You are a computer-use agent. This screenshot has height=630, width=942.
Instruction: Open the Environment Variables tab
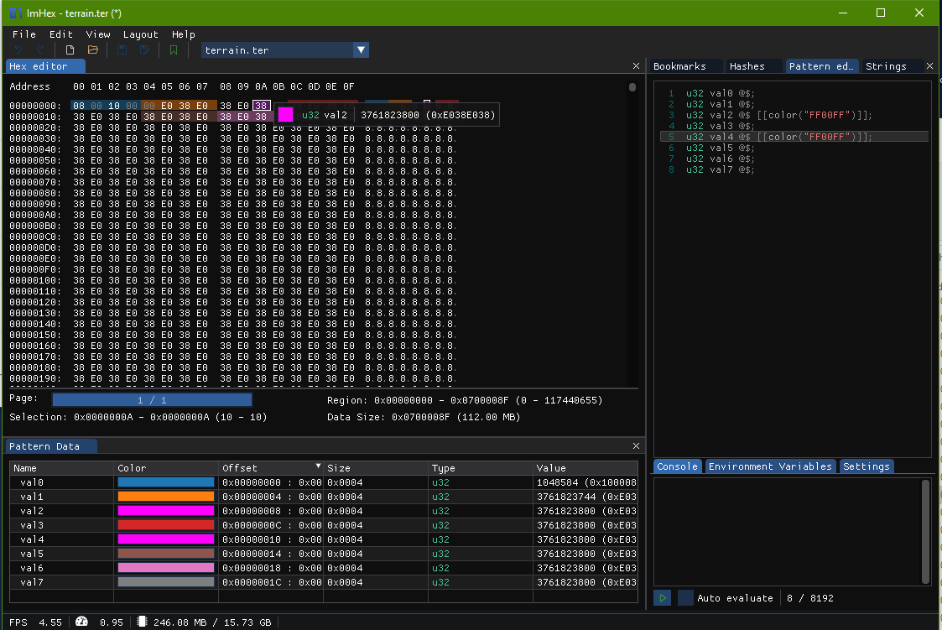[x=770, y=466]
